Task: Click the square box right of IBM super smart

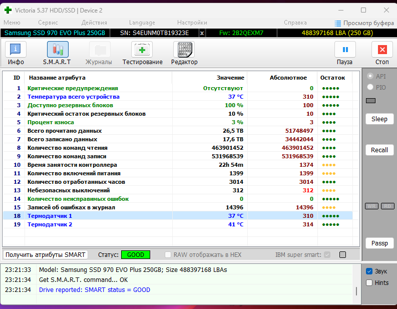Action: pos(342,254)
